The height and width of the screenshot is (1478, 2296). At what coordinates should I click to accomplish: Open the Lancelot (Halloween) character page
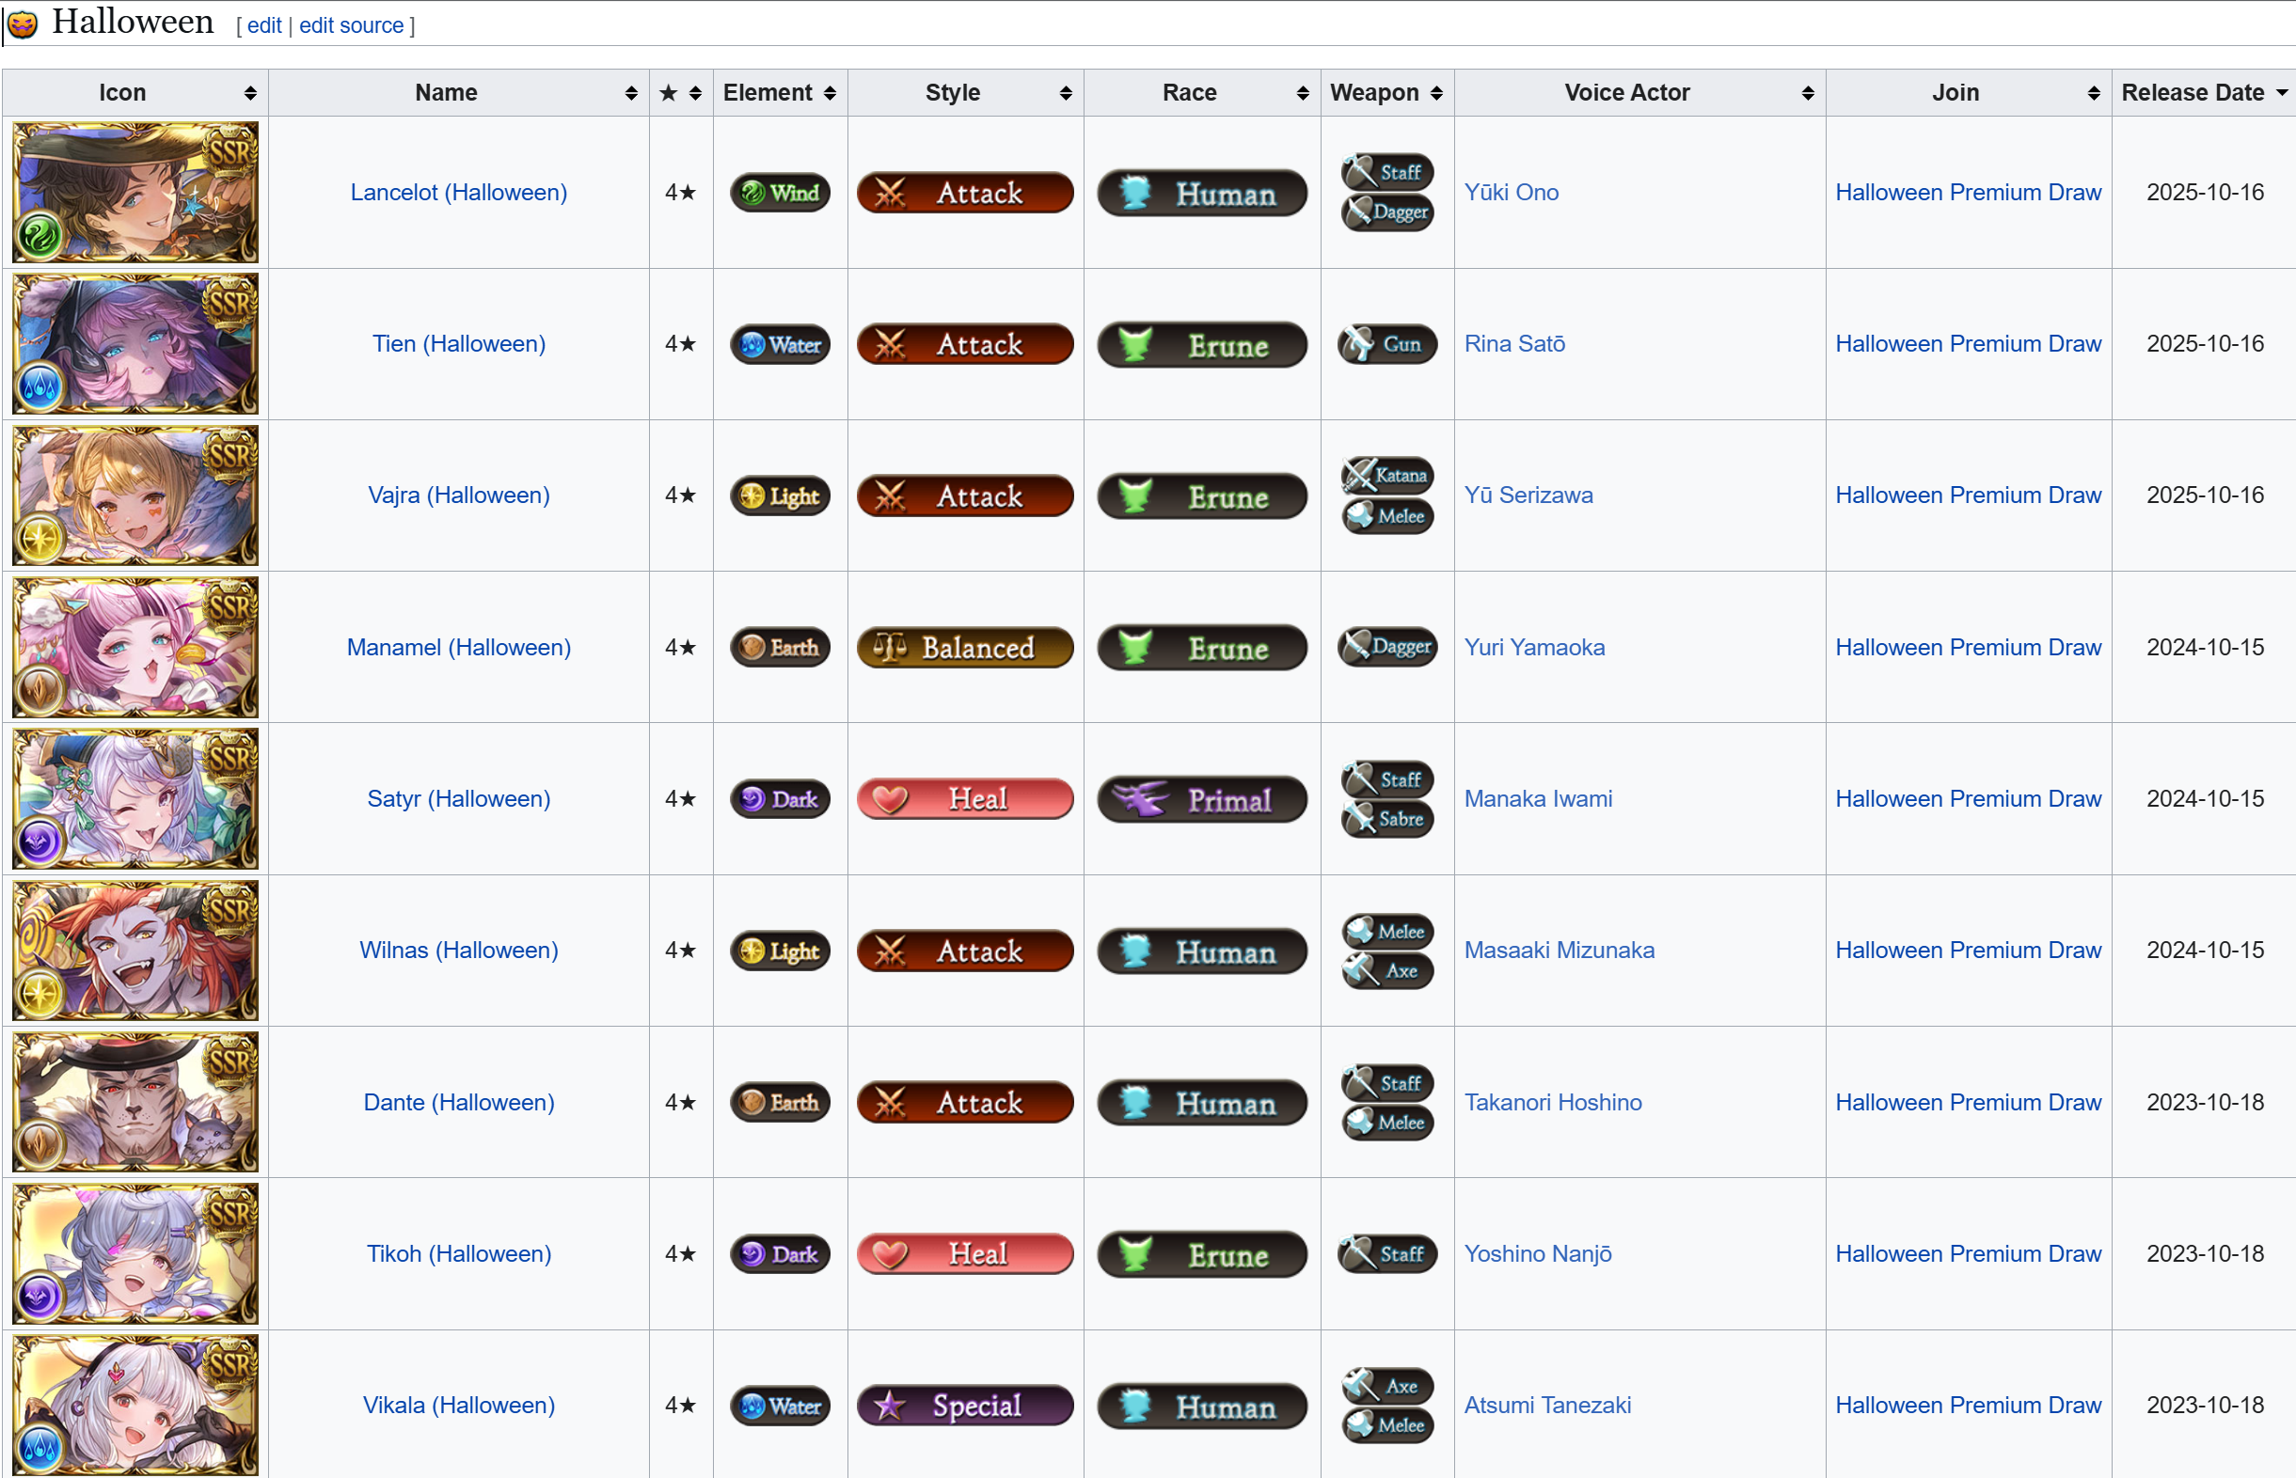coord(459,193)
